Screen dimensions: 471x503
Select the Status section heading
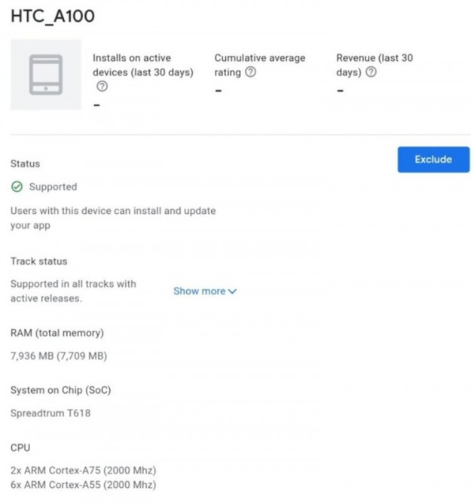tap(26, 163)
